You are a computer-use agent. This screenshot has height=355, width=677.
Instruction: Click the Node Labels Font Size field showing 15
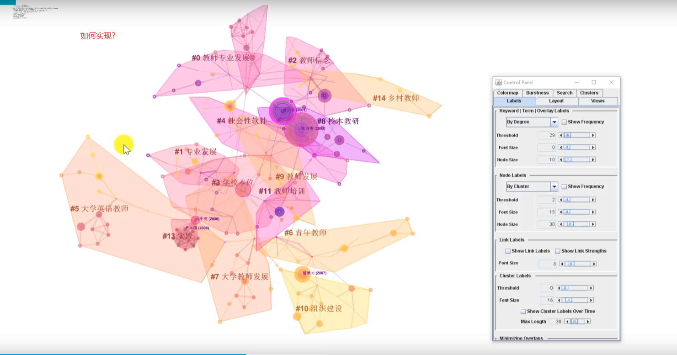coord(547,212)
